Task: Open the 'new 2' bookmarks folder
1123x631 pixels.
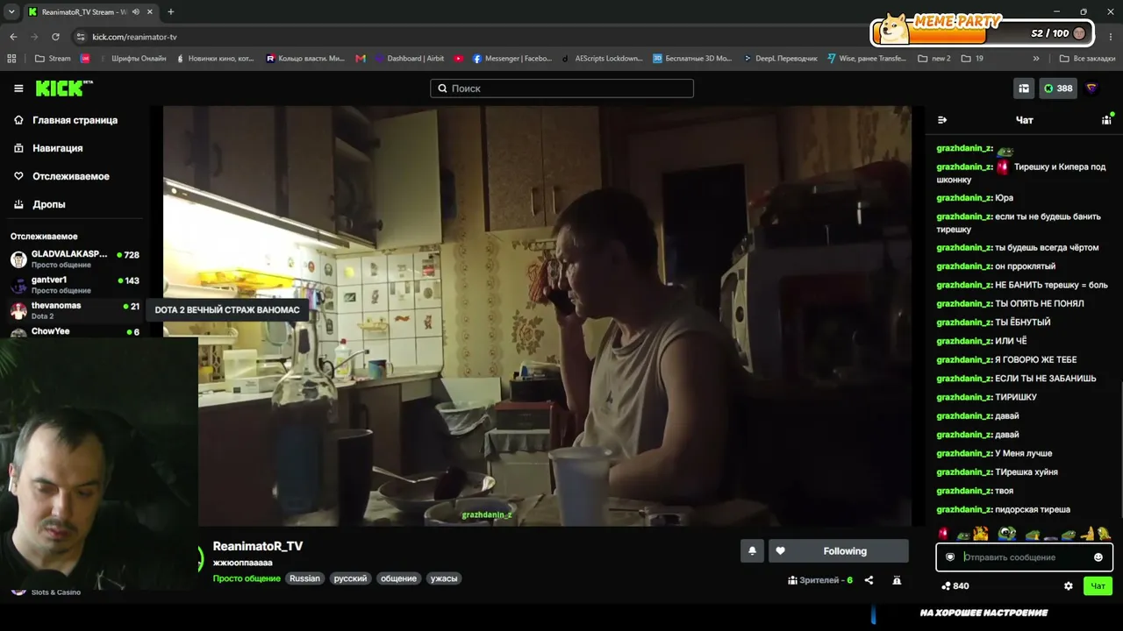Action: coord(934,59)
